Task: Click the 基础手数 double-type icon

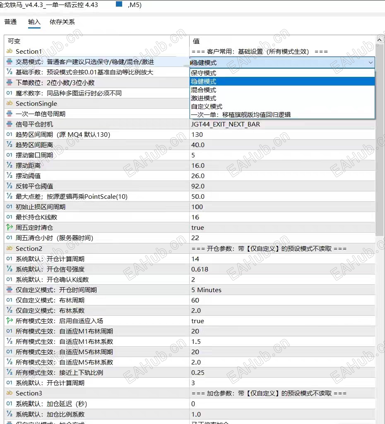Action: coord(10,72)
